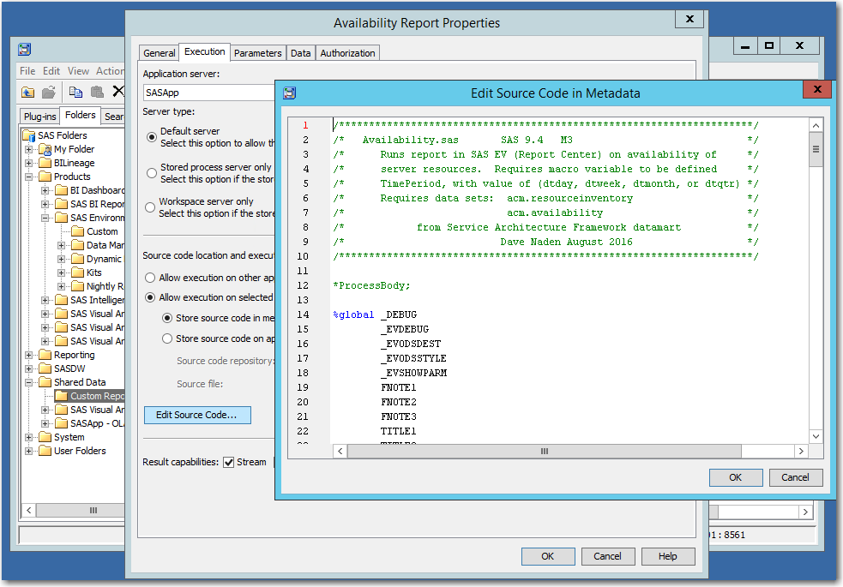Uncheck the Stream result capability checkbox

click(229, 463)
